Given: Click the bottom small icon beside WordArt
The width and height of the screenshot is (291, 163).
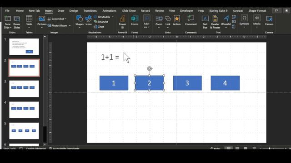Looking at the screenshot, I should [234, 27].
